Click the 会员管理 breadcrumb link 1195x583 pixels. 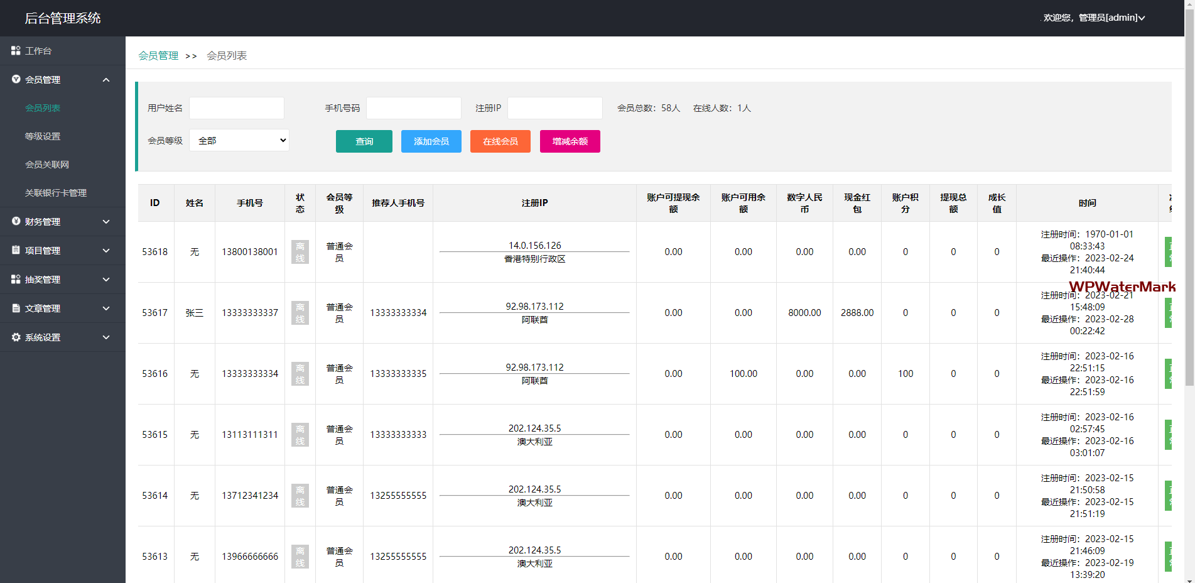(158, 56)
